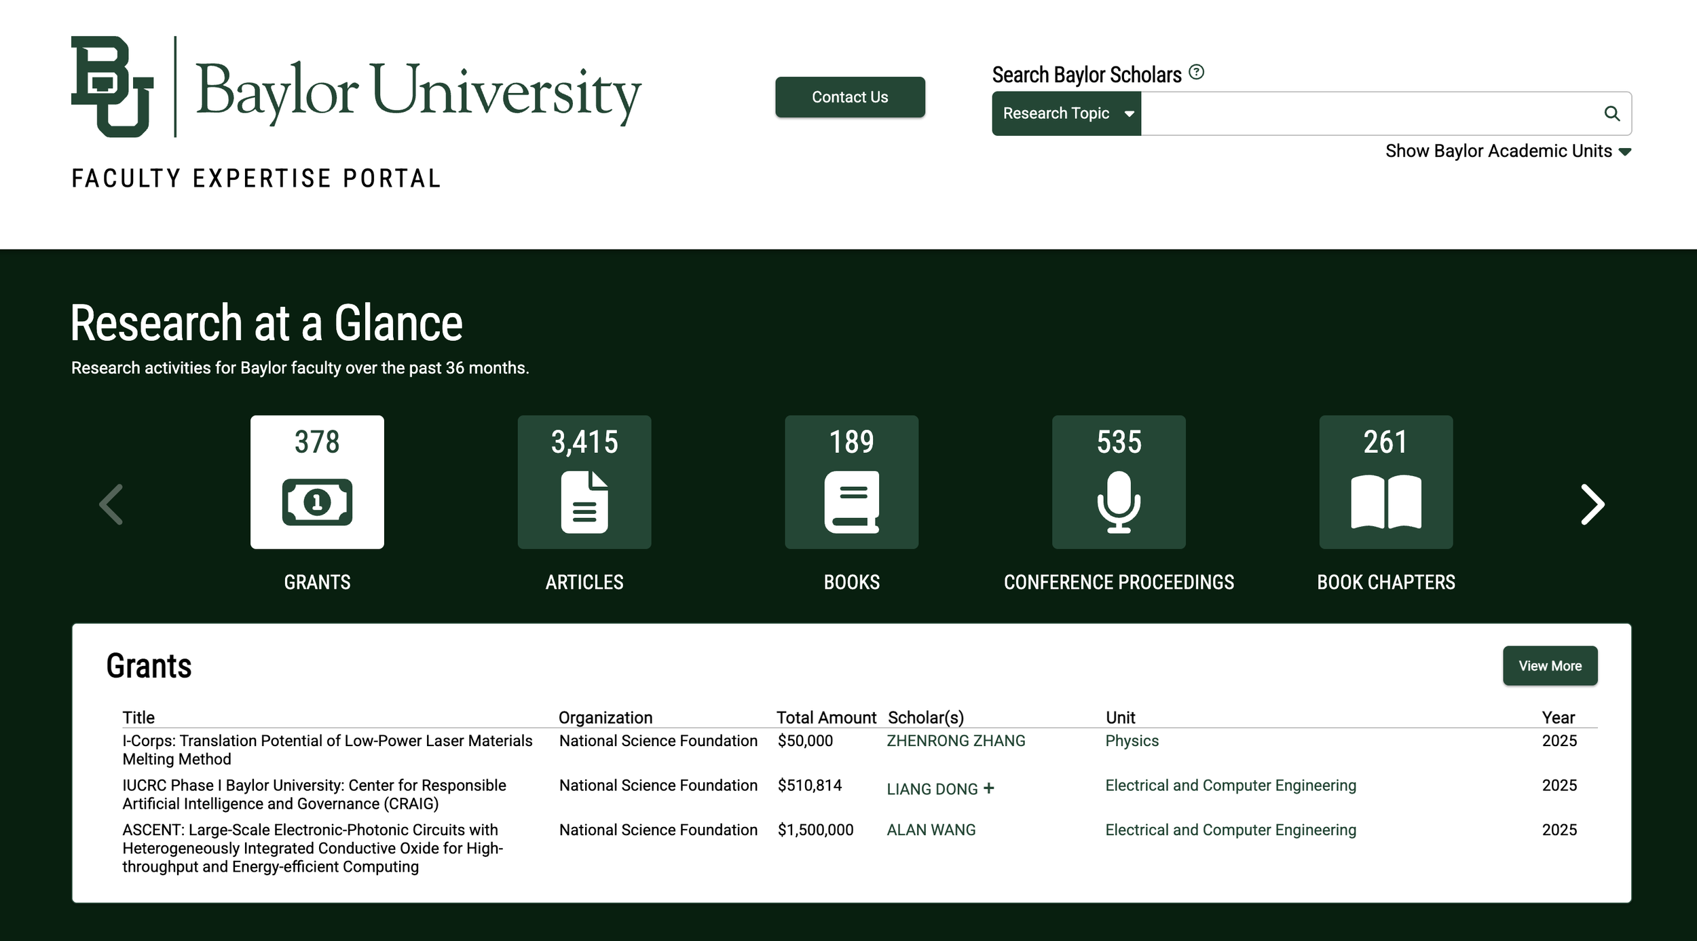Open the Physics unit link
Screen dimensions: 1697x941
pyautogui.click(x=1132, y=741)
